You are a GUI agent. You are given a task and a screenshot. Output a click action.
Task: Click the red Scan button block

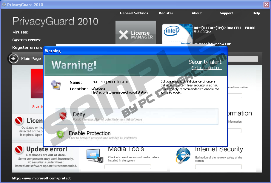click(x=37, y=83)
